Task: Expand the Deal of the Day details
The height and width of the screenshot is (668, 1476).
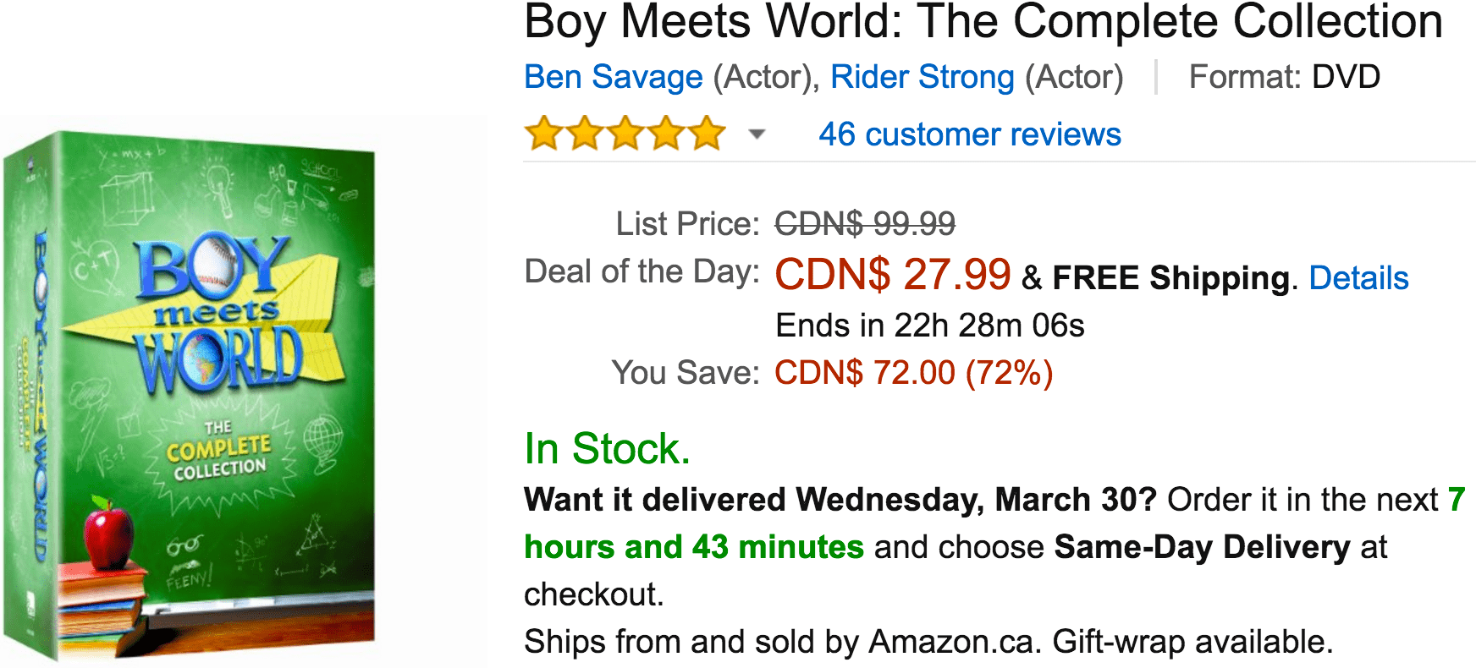Action: [x=1359, y=278]
